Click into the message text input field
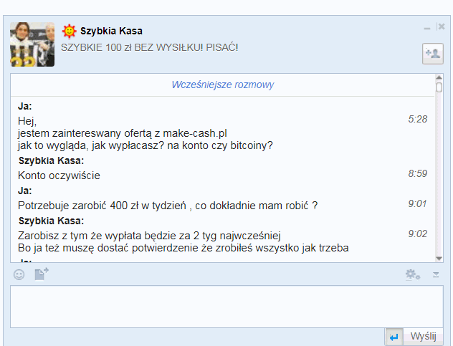453x346 pixels. 226,306
